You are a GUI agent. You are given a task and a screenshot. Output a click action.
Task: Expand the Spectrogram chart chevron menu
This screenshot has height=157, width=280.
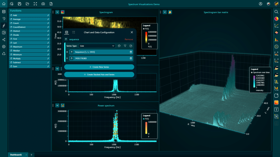point(57,12)
